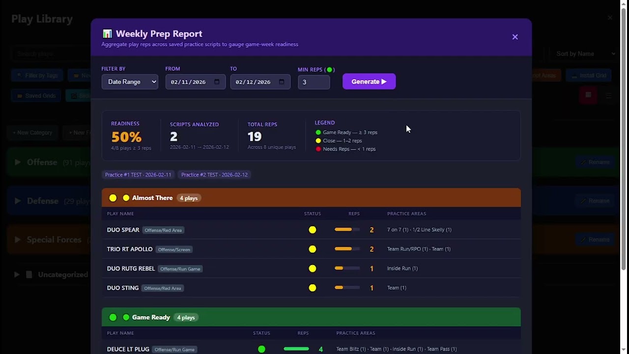
Task: Click the DUO RUTG REBEL play name
Action: pyautogui.click(x=131, y=268)
